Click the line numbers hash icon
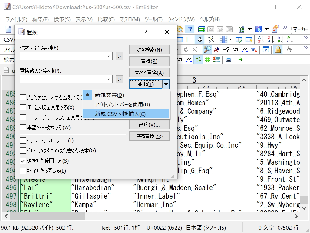Screen dimensions: 310x233 point(208,59)
